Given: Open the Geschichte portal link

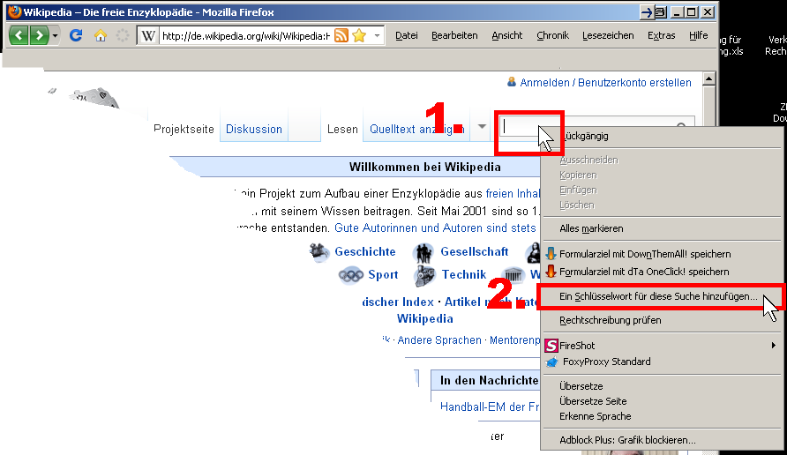Looking at the screenshot, I should click(365, 252).
